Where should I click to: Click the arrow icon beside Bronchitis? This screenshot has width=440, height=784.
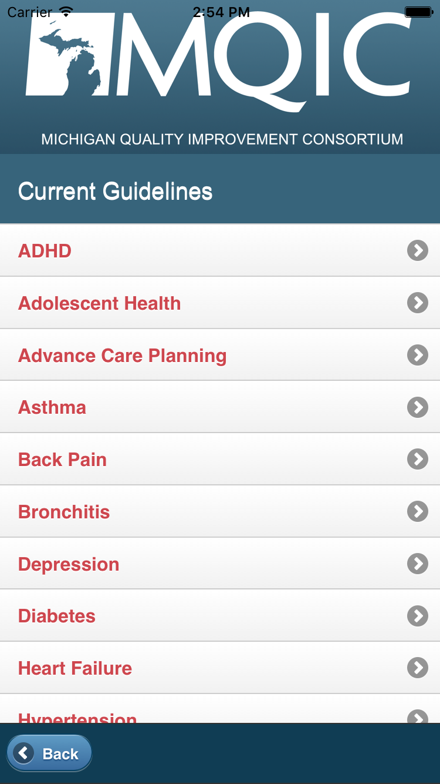point(417,511)
